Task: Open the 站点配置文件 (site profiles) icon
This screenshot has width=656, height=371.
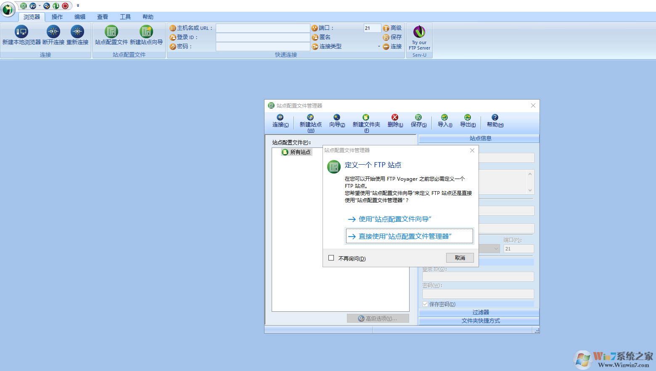Action: [x=111, y=36]
